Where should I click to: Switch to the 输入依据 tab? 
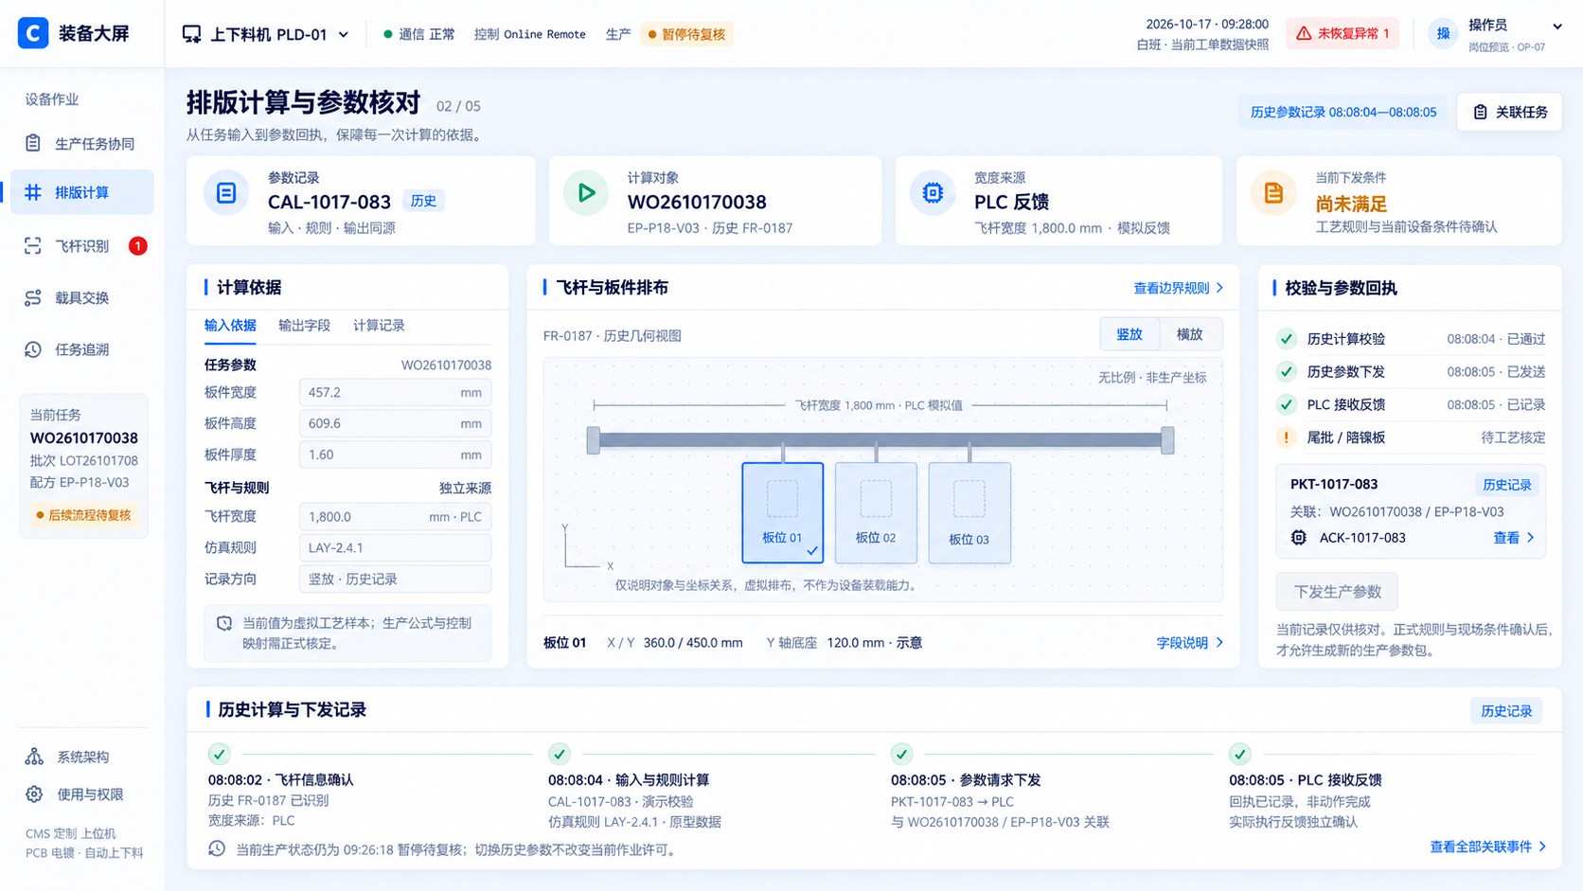pyautogui.click(x=230, y=326)
